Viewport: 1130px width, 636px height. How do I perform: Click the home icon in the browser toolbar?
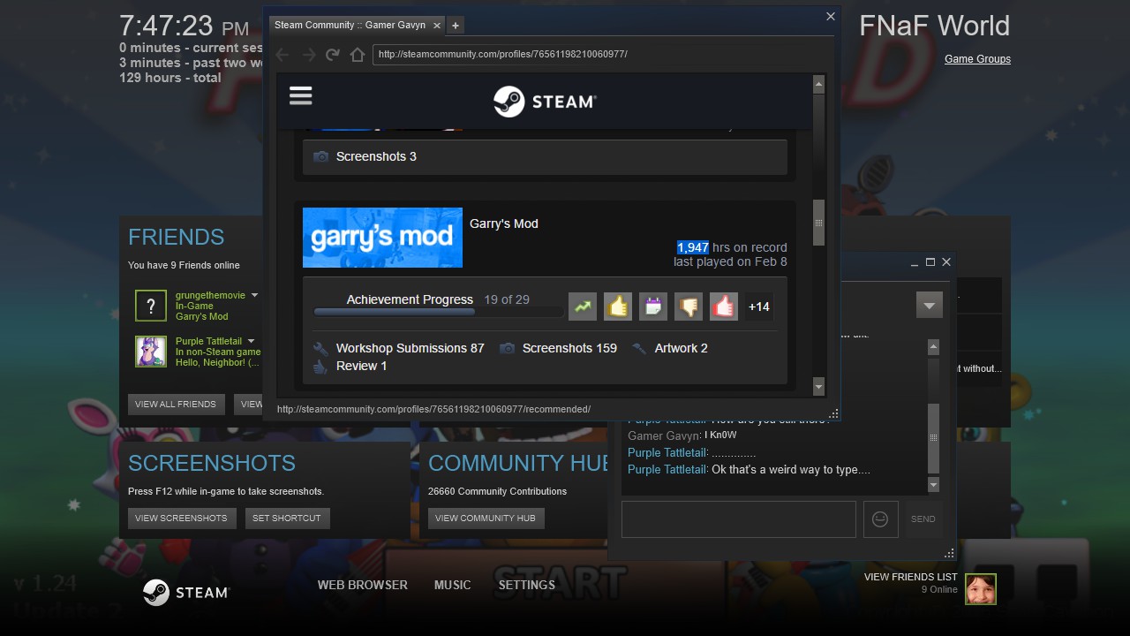point(357,54)
